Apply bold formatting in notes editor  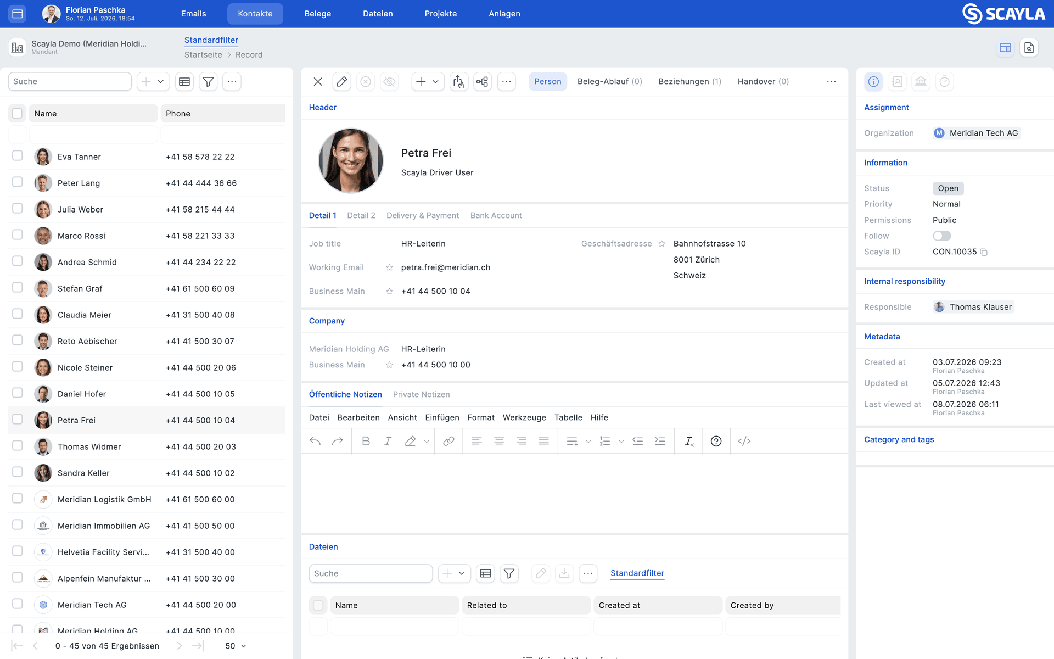coord(366,441)
